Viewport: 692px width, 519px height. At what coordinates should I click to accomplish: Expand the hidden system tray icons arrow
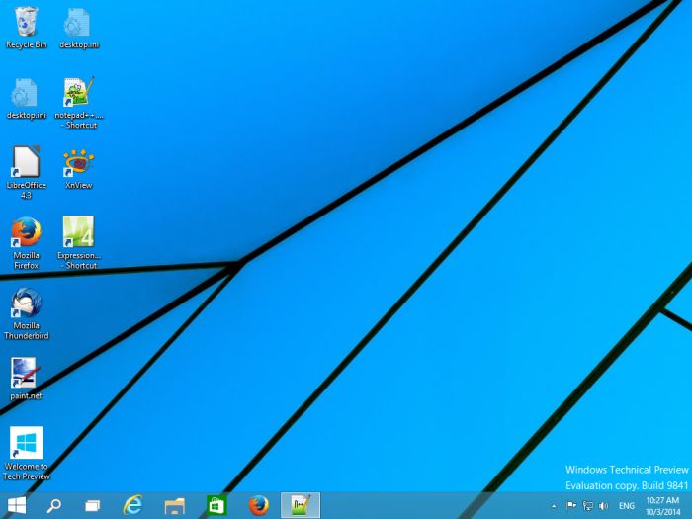[x=554, y=506]
